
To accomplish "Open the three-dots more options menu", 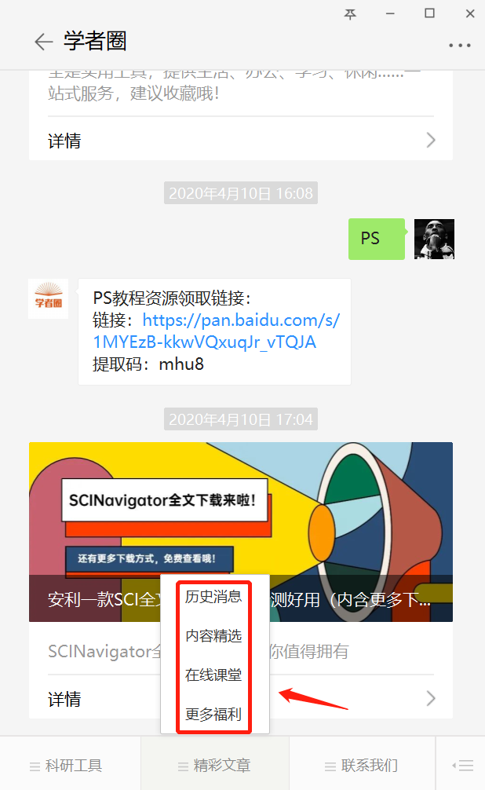I will click(460, 46).
